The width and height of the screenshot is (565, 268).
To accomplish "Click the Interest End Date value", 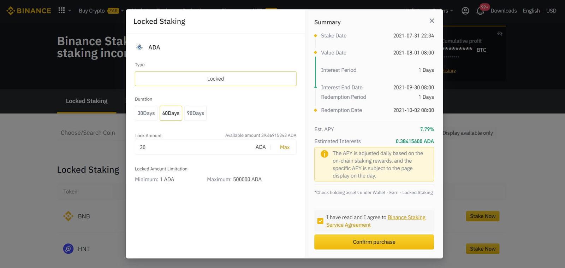I will coord(414,87).
